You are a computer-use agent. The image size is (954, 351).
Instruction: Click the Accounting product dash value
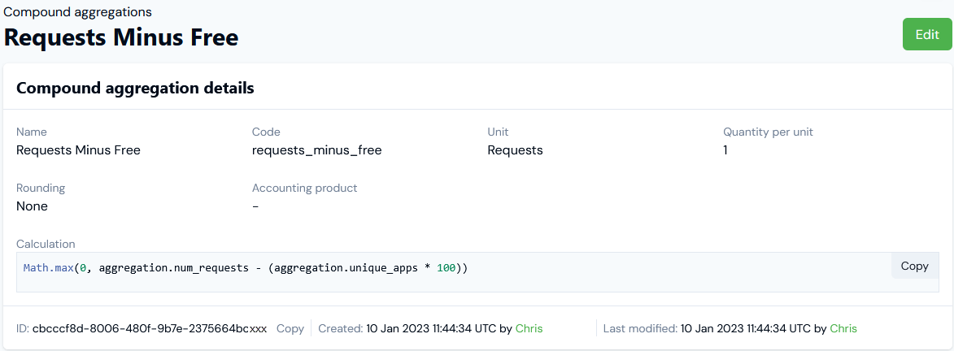point(255,206)
